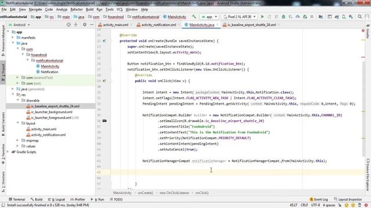
Task: Open the Terminal tool window
Action: click(17, 199)
